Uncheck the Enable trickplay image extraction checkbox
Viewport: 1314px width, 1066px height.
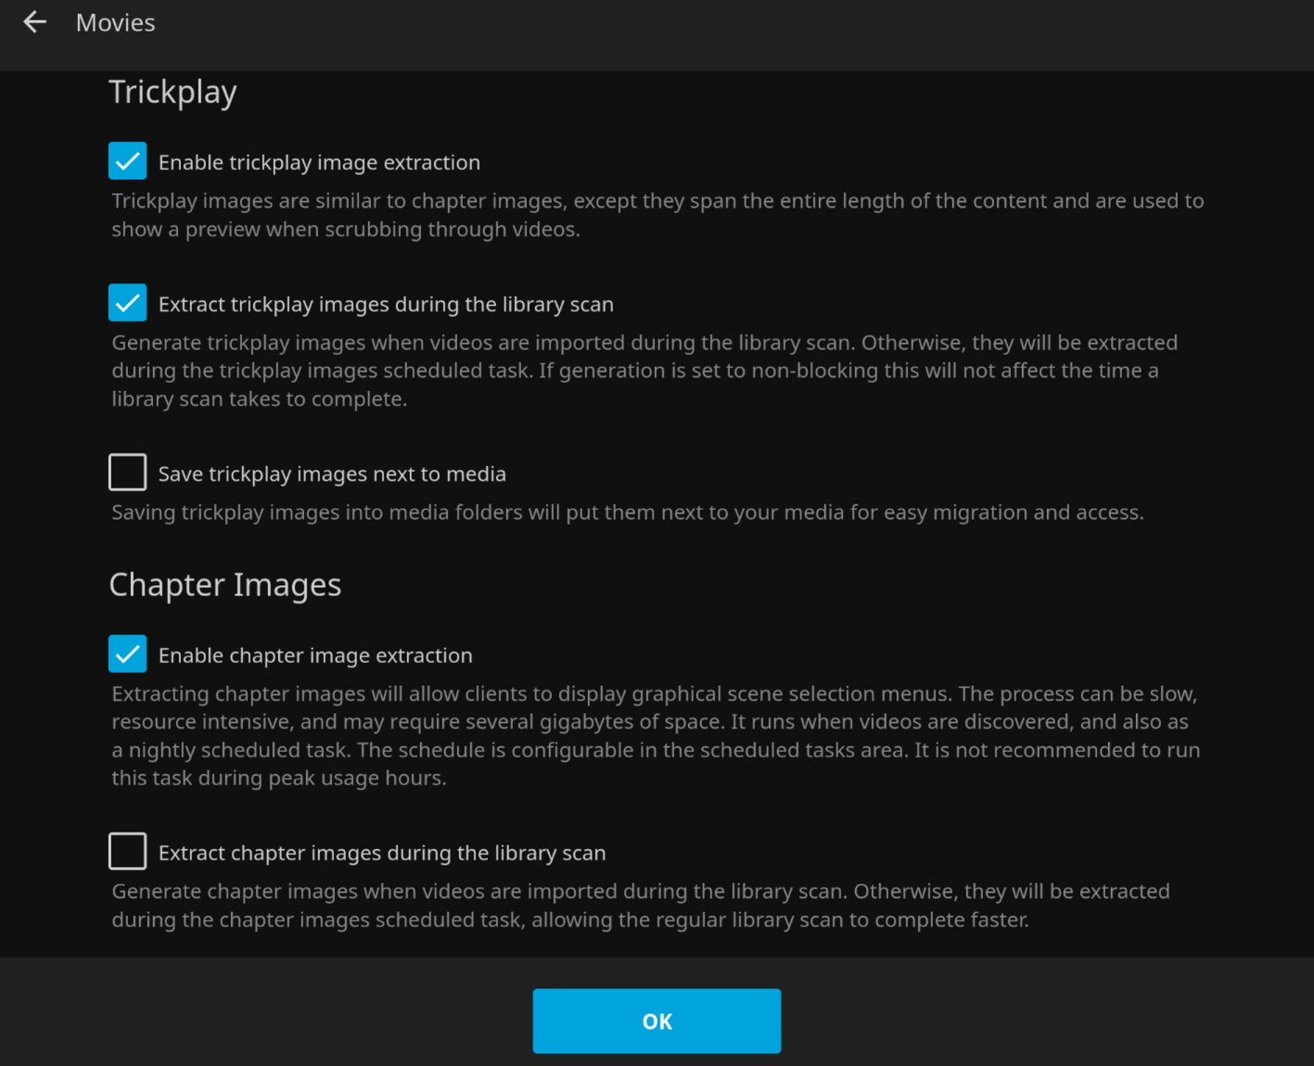[127, 161]
